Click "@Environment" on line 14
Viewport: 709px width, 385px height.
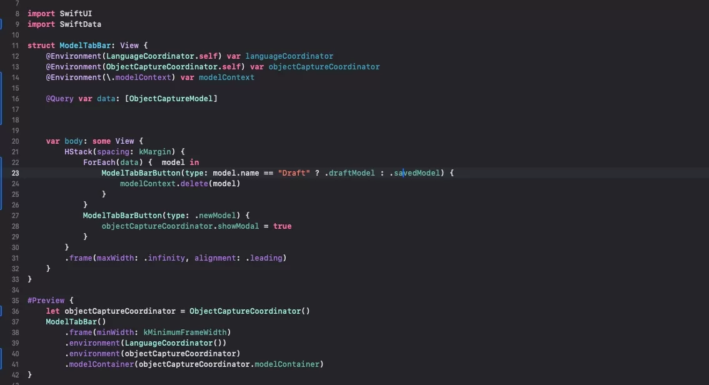click(x=74, y=77)
